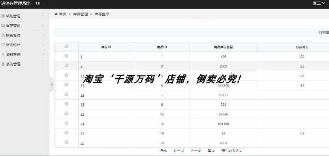Check the box for 库存ID 1 row

tap(66, 56)
